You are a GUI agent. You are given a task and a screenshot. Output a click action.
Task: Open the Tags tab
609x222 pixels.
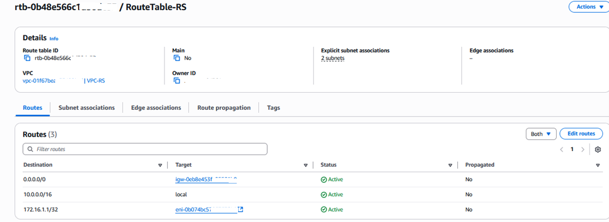click(273, 108)
